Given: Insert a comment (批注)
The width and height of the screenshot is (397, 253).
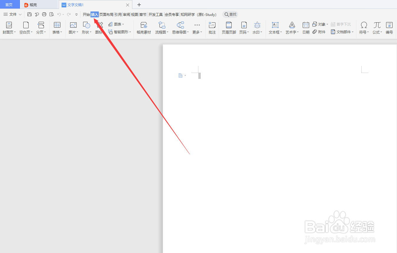Looking at the screenshot, I should (x=212, y=28).
